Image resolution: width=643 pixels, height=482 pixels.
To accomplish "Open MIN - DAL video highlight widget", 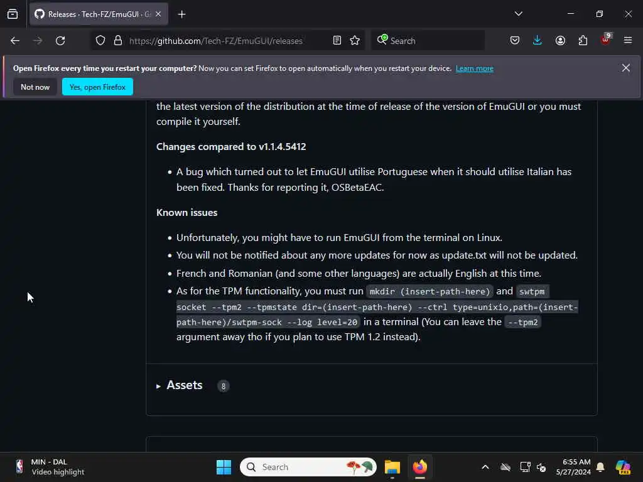I will tap(49, 467).
